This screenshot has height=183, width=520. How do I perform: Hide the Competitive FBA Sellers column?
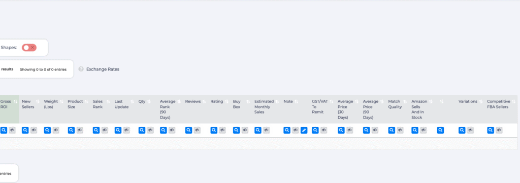coord(499,130)
